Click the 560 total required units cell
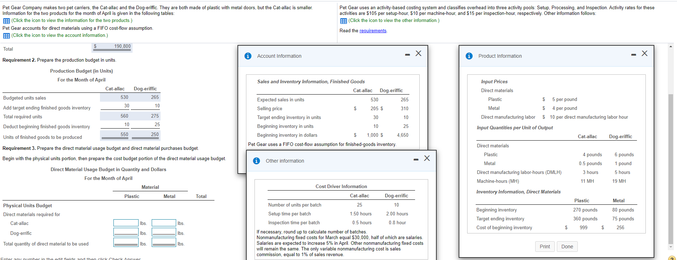The image size is (677, 260). tap(124, 116)
